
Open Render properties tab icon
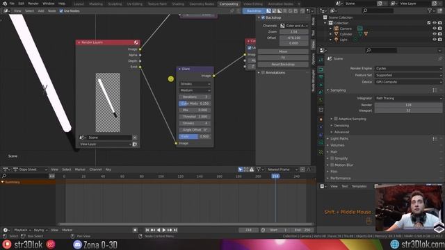point(321,69)
